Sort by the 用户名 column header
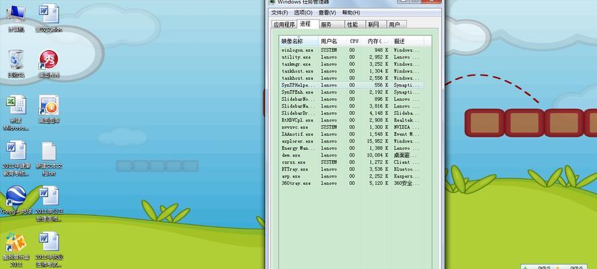Viewport: 597px width, 269px height. (x=331, y=41)
